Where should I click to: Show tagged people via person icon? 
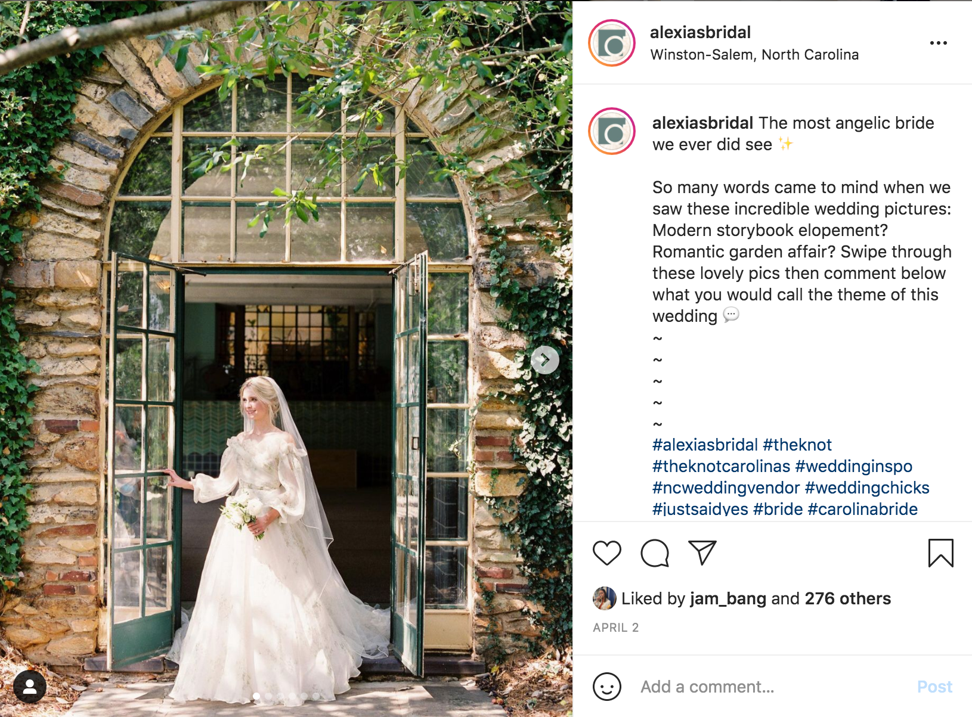[30, 687]
